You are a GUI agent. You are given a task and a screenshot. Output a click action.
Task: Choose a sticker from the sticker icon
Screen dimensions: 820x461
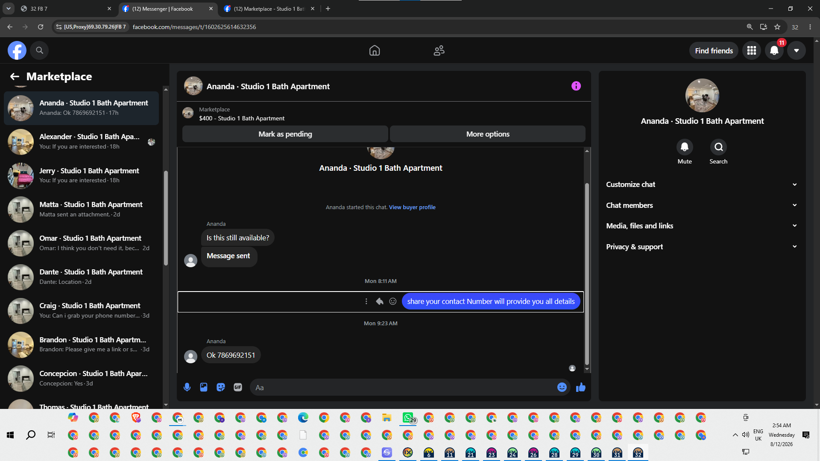click(x=221, y=387)
